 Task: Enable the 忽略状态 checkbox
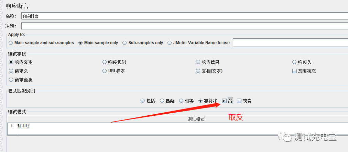pyautogui.click(x=294, y=71)
